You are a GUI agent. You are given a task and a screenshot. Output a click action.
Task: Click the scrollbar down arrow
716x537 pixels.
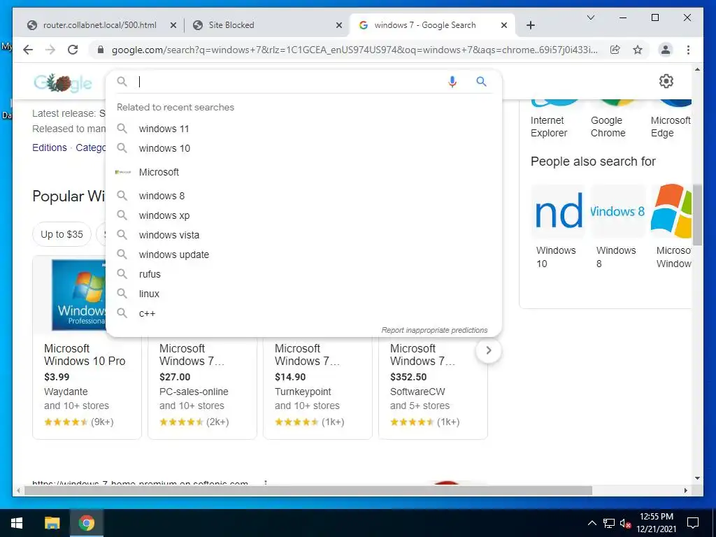pos(697,478)
